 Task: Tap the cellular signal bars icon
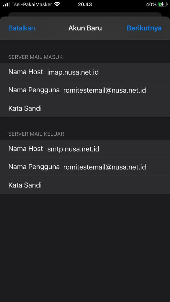[6, 4]
